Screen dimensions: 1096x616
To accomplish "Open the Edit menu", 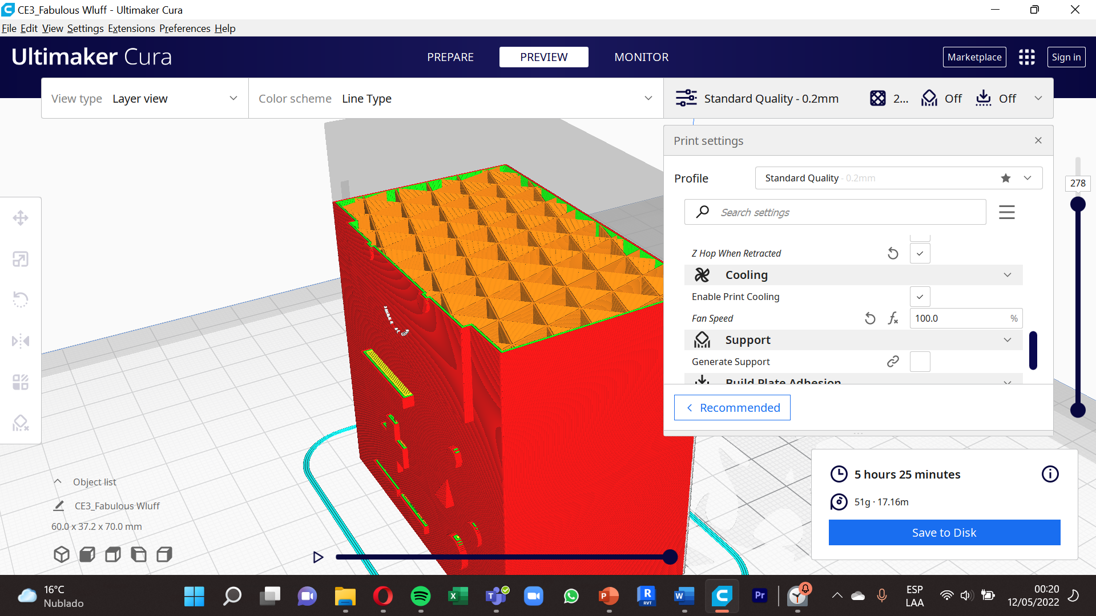I will tap(29, 29).
